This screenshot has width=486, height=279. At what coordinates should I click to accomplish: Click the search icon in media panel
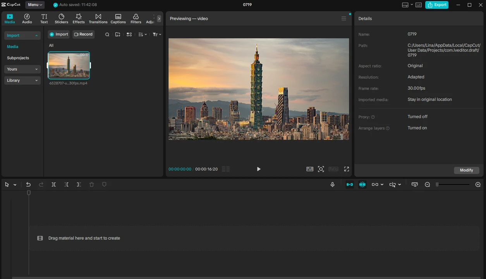pos(107,34)
